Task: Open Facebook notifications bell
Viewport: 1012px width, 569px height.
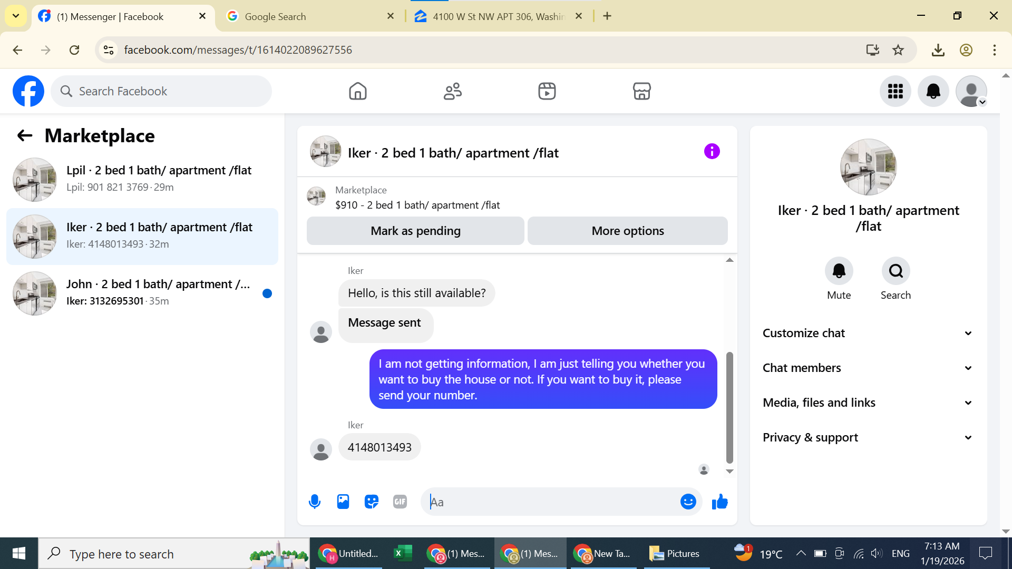Action: click(933, 91)
